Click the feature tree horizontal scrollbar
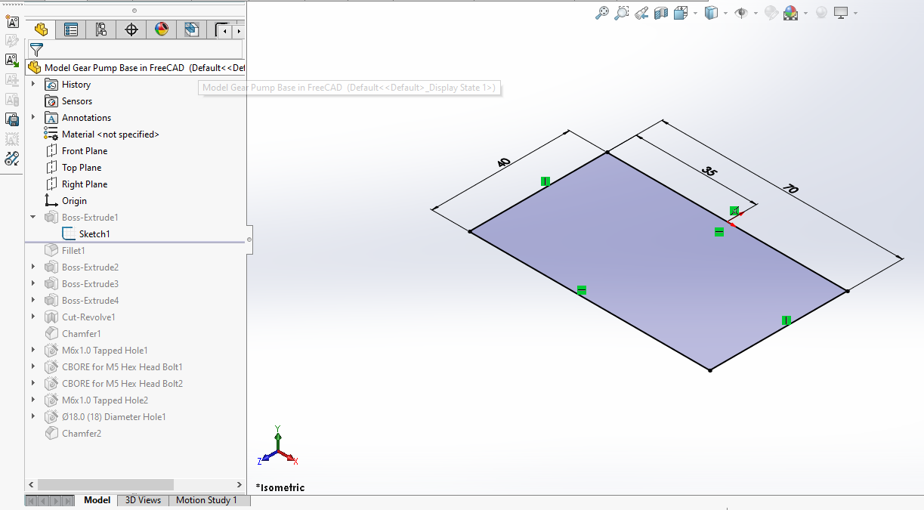 point(106,484)
